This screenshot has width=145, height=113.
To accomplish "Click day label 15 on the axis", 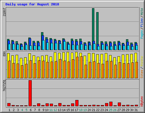I will (68, 110).
